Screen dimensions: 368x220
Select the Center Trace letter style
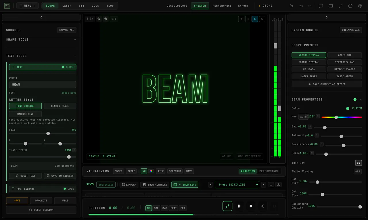pyautogui.click(x=60, y=106)
